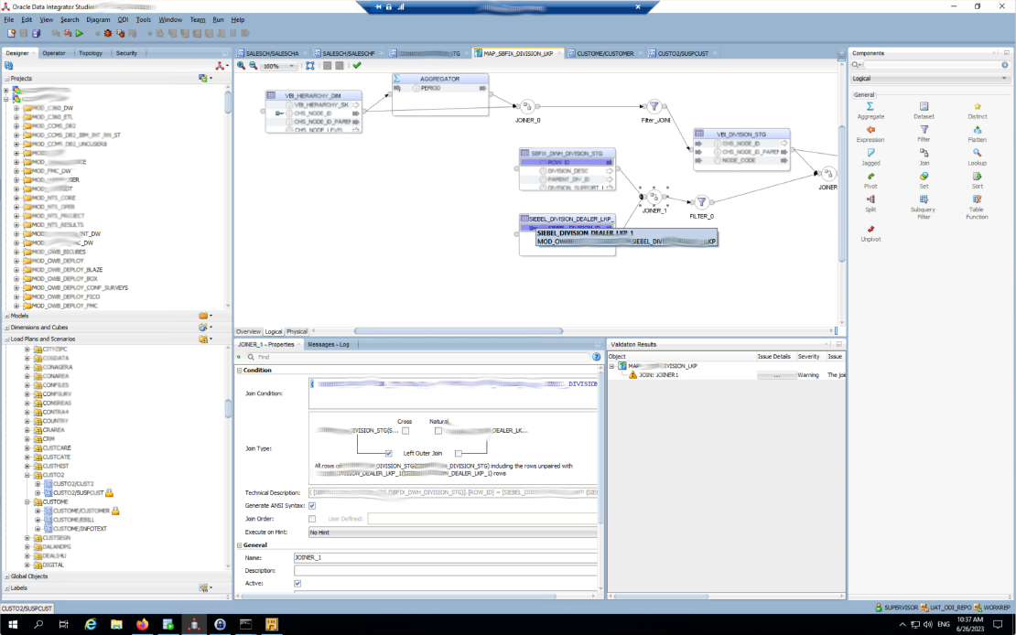1016x635 pixels.
Task: Enable the Join Order checkbox
Action: (x=312, y=519)
